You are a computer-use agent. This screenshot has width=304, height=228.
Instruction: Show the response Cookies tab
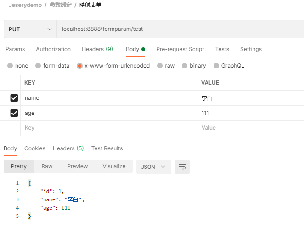35,148
